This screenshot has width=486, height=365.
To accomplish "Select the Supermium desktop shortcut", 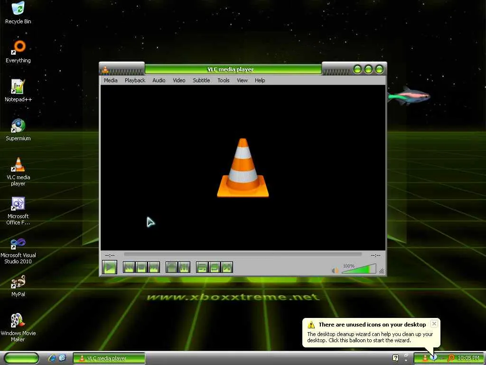I will tap(18, 130).
